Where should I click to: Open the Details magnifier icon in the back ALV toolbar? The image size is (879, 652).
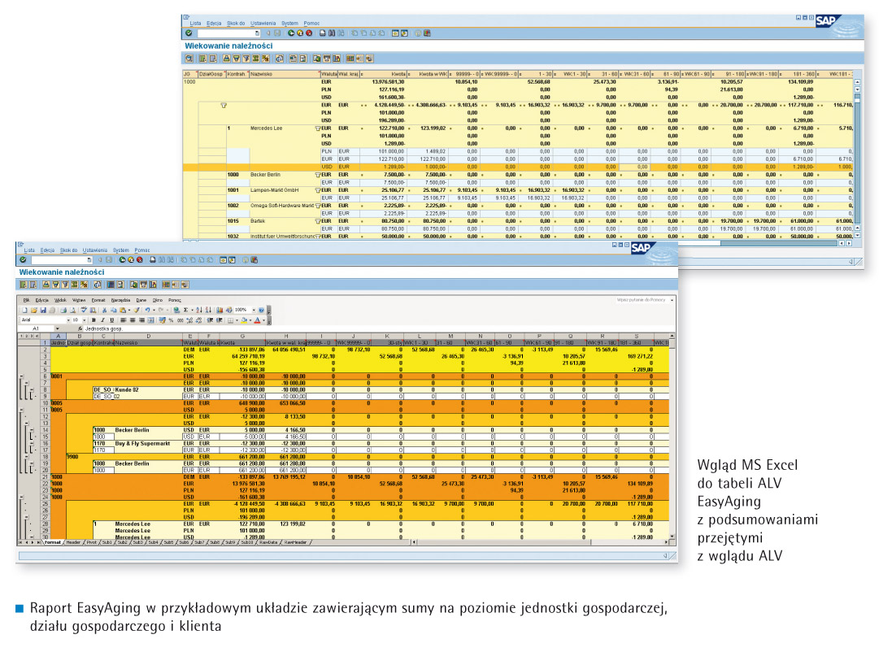(189, 59)
